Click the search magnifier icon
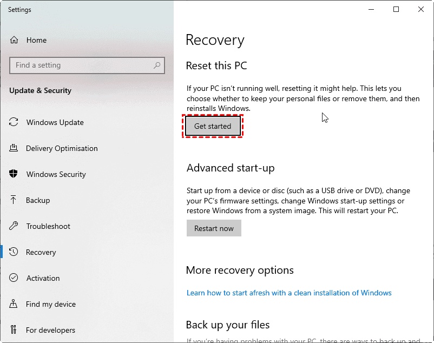 [x=157, y=65]
